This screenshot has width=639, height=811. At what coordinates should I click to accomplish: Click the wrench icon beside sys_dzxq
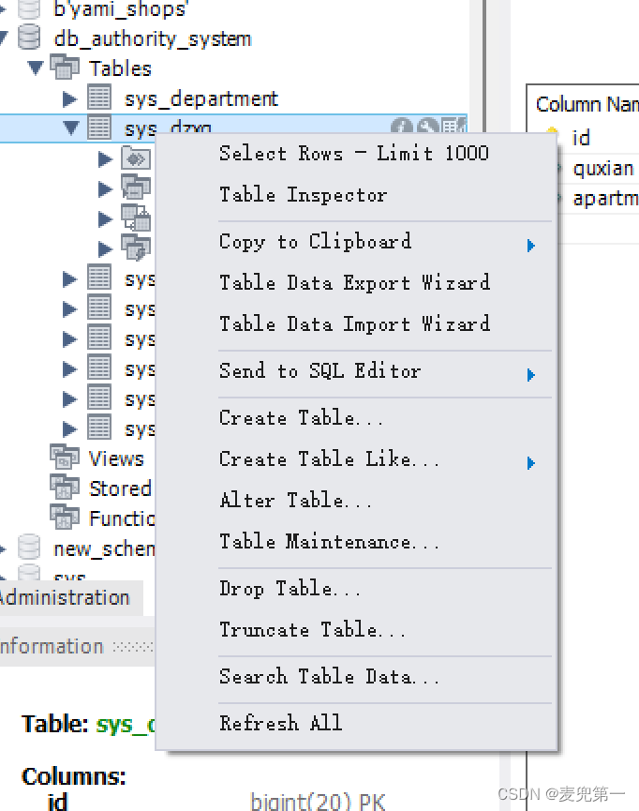coord(426,126)
